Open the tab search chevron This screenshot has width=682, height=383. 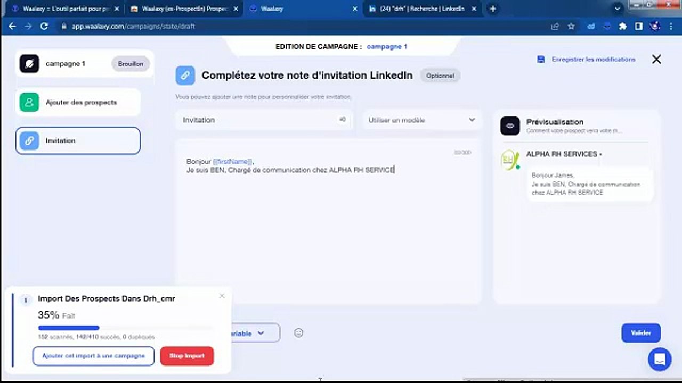pyautogui.click(x=618, y=9)
